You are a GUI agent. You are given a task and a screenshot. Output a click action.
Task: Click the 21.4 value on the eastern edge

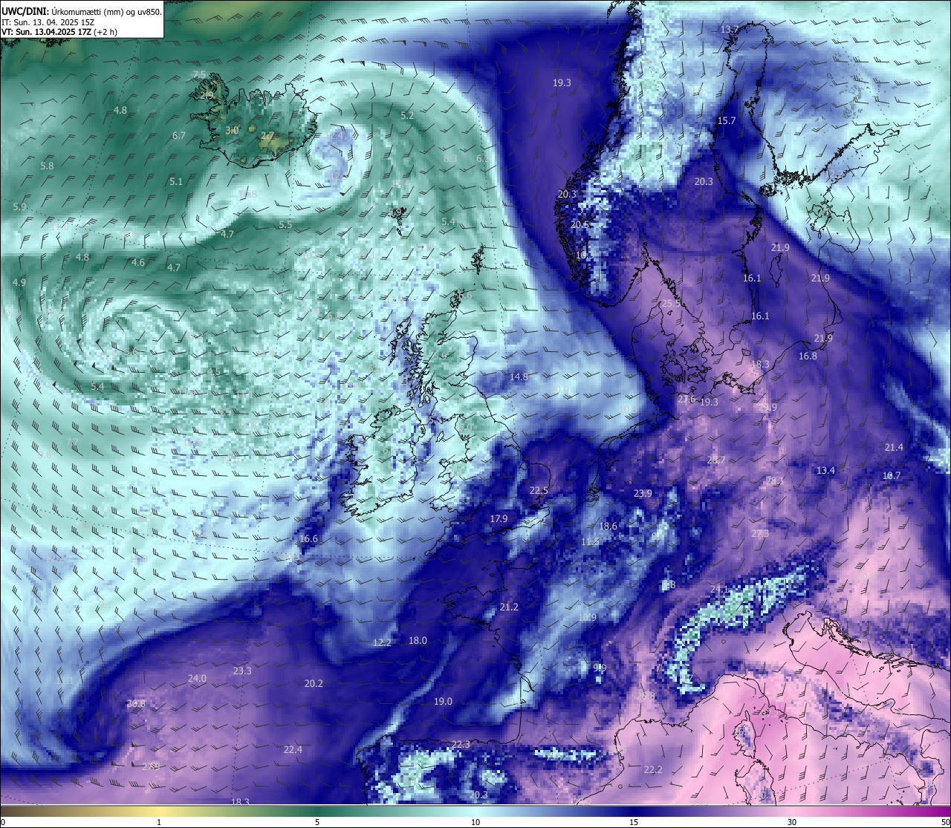click(894, 448)
